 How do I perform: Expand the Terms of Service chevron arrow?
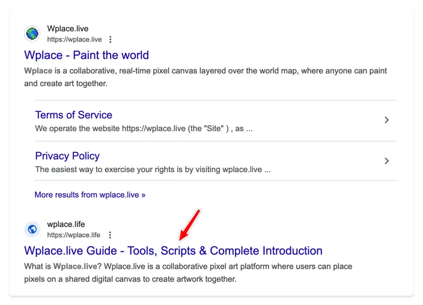(x=386, y=120)
